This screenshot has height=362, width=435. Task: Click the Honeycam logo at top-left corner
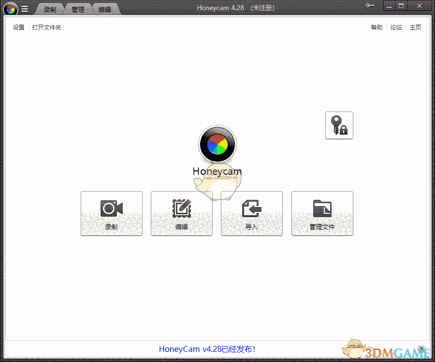point(10,8)
